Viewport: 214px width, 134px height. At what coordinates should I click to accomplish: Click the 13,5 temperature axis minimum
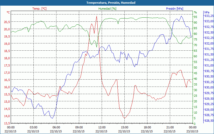[x=7, y=123]
